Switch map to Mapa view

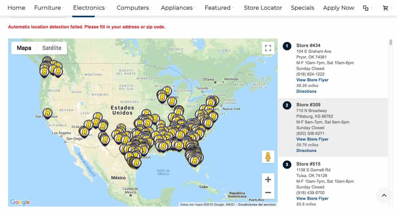tap(24, 48)
